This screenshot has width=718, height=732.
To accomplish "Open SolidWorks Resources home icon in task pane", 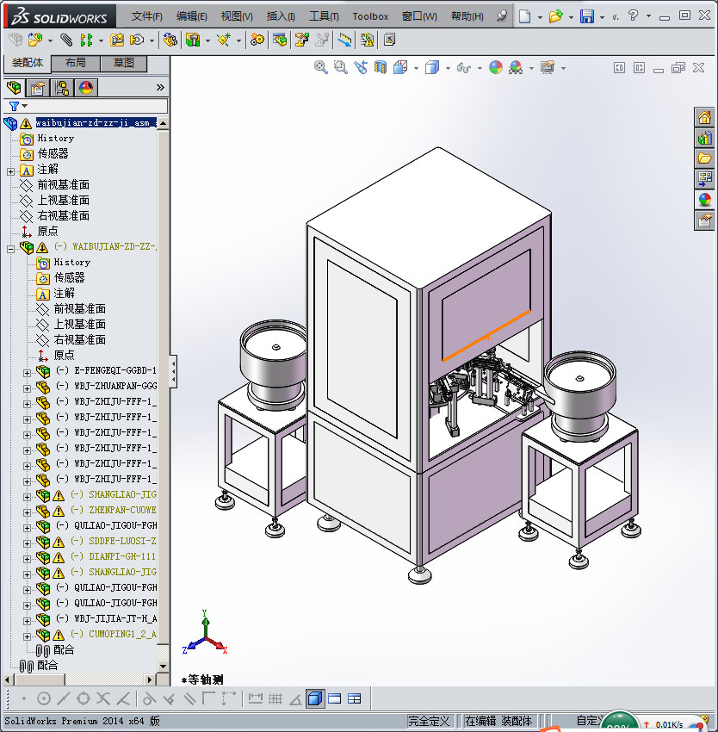I will [704, 117].
